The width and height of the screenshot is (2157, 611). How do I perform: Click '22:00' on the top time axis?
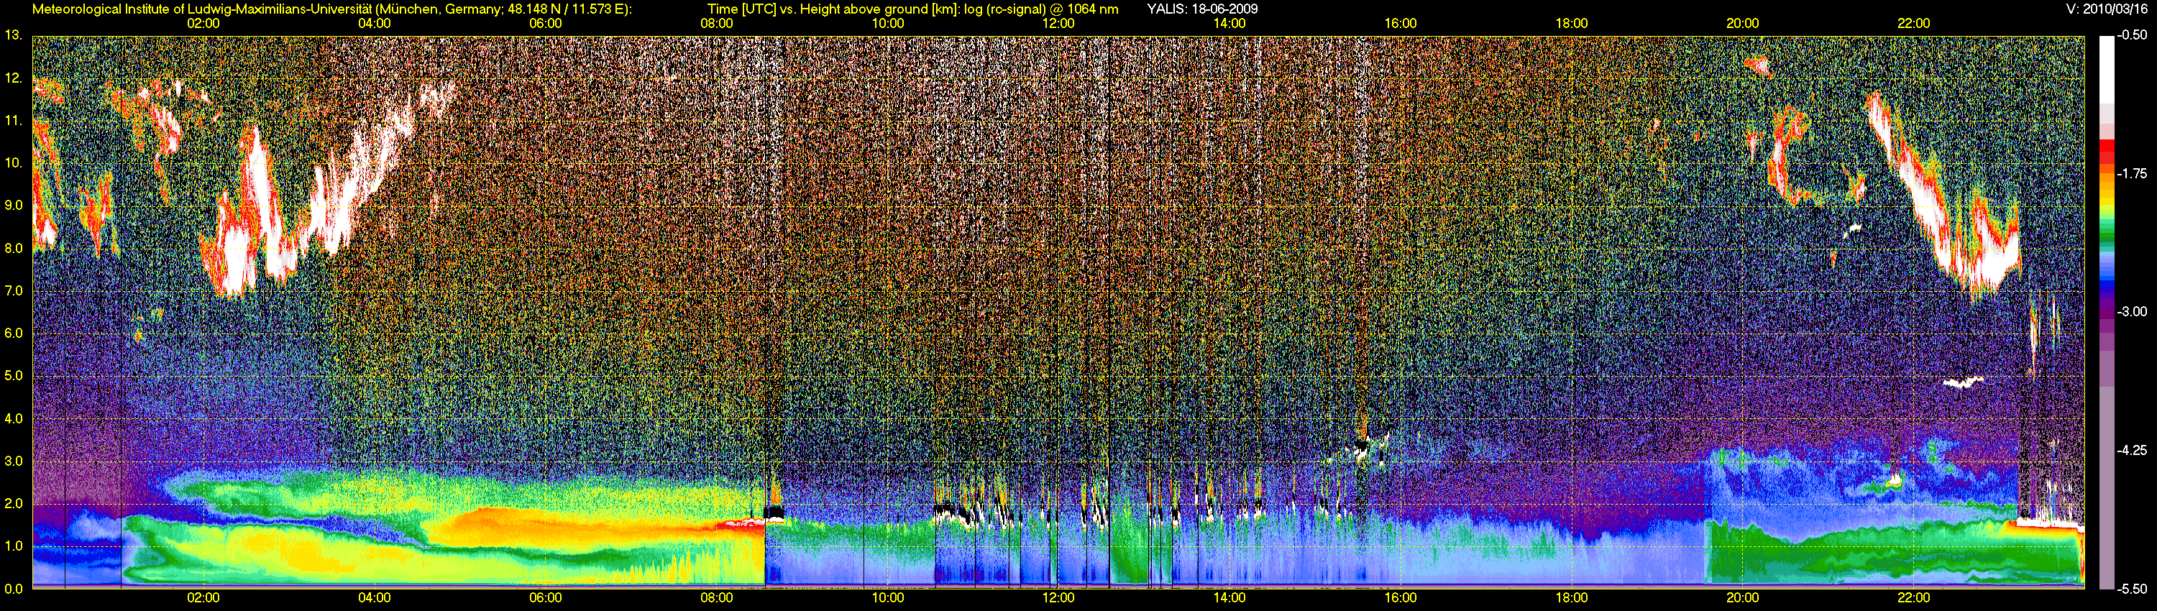click(1913, 24)
